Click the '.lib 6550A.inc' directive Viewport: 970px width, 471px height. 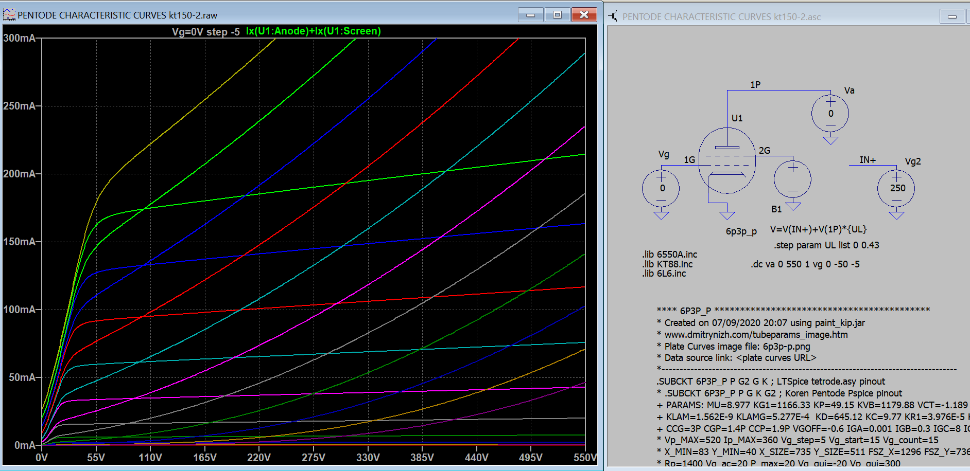pos(670,255)
